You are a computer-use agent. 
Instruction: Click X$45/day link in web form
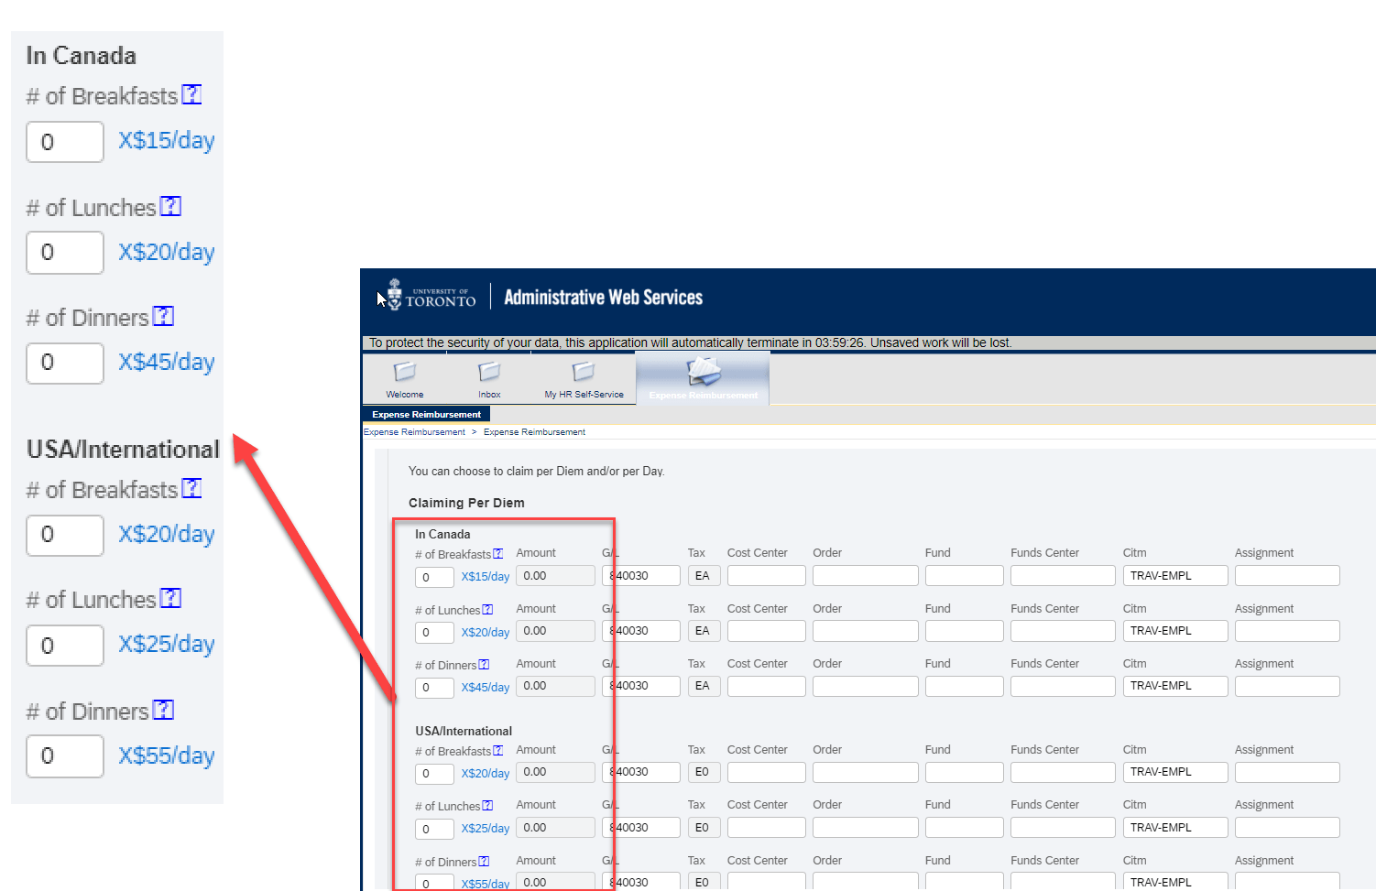(x=486, y=687)
